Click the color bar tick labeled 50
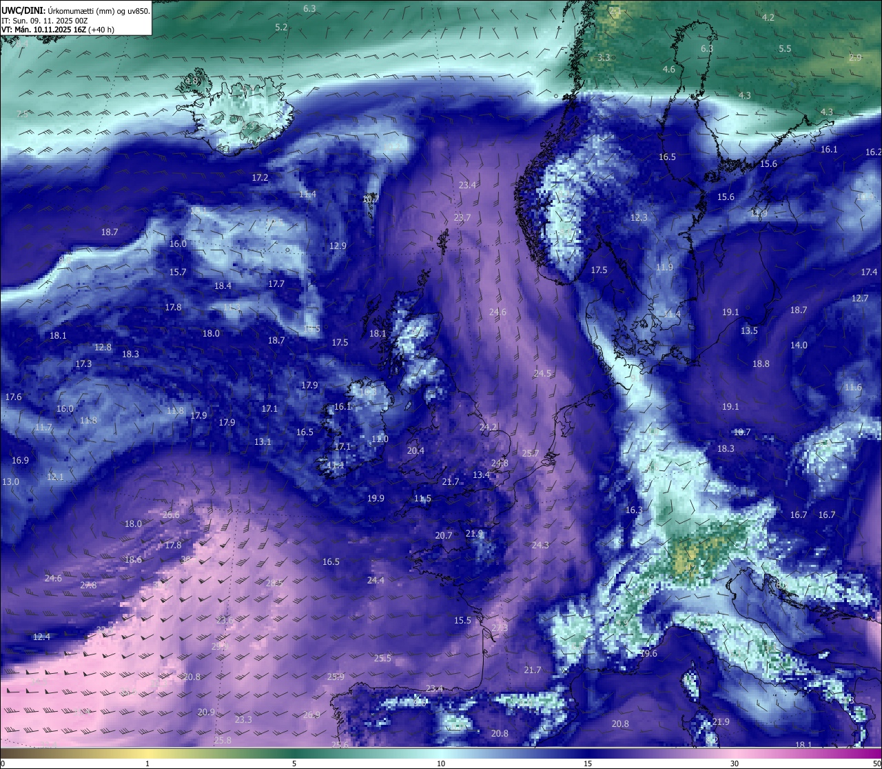 pyautogui.click(x=876, y=763)
